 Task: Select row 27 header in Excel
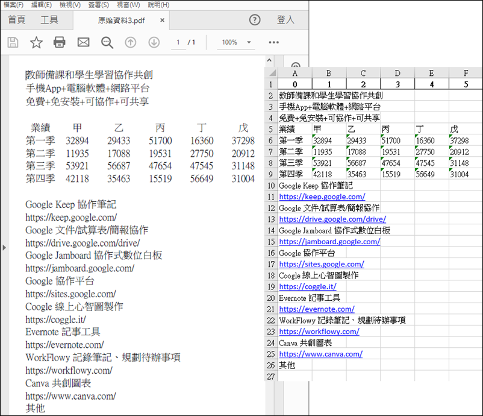[271, 377]
